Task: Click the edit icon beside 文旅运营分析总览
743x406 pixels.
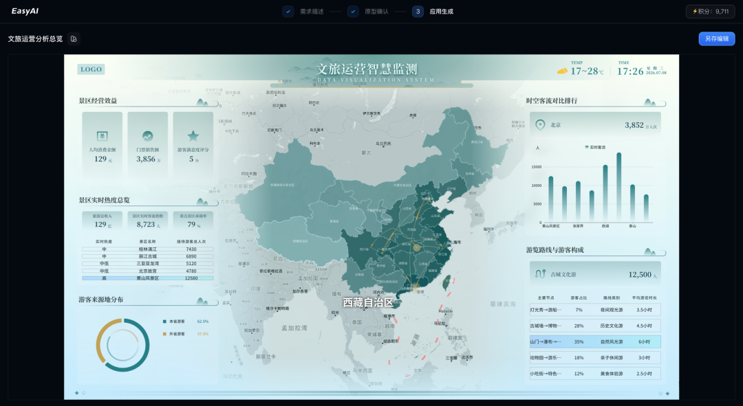Action: pyautogui.click(x=74, y=38)
